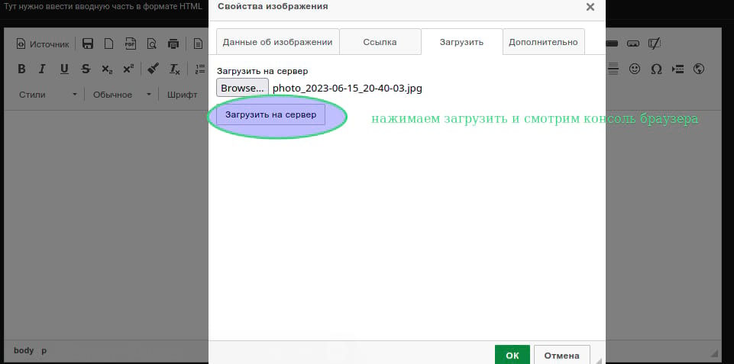Close the Свойства изображения dialog
The height and width of the screenshot is (364, 734).
pos(590,7)
